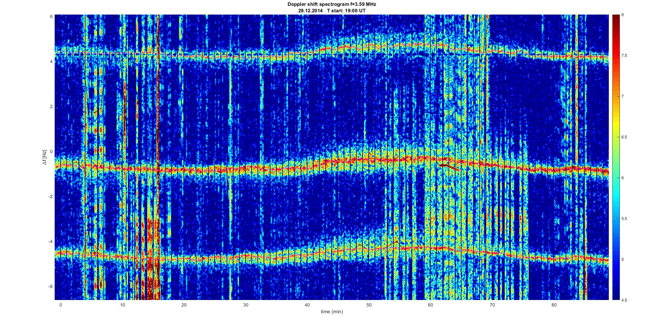Click the title 'Doppler shift spectrogram f=3.59 MHz'
Image resolution: width=647 pixels, height=322 pixels.
[332, 4]
